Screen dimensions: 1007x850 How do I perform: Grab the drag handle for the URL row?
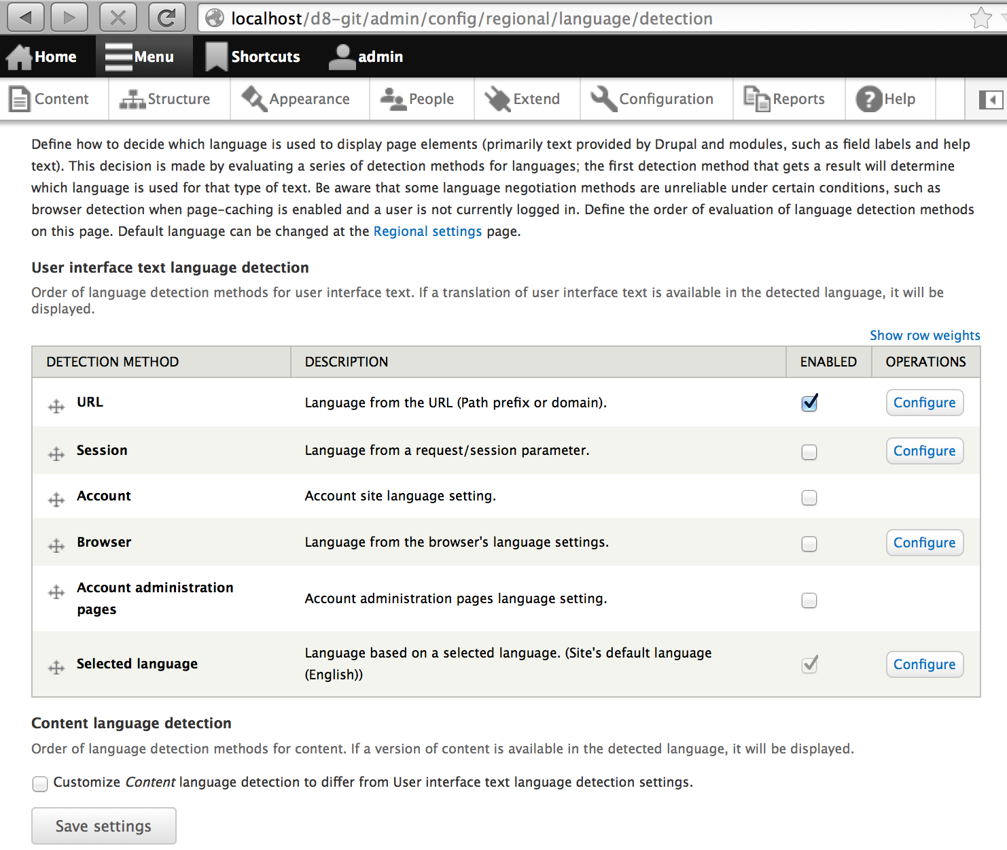click(56, 407)
